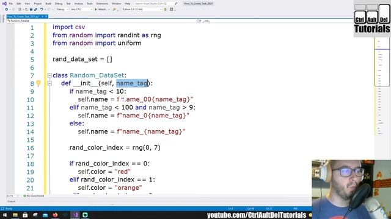This screenshot has width=391, height=219.
Task: Click the 'else:' line 13
Action: click(77, 123)
